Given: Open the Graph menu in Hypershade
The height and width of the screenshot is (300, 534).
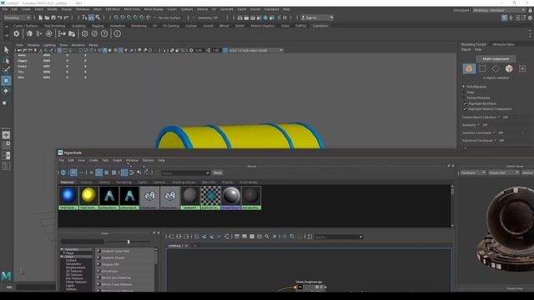Looking at the screenshot, I should pos(117,160).
